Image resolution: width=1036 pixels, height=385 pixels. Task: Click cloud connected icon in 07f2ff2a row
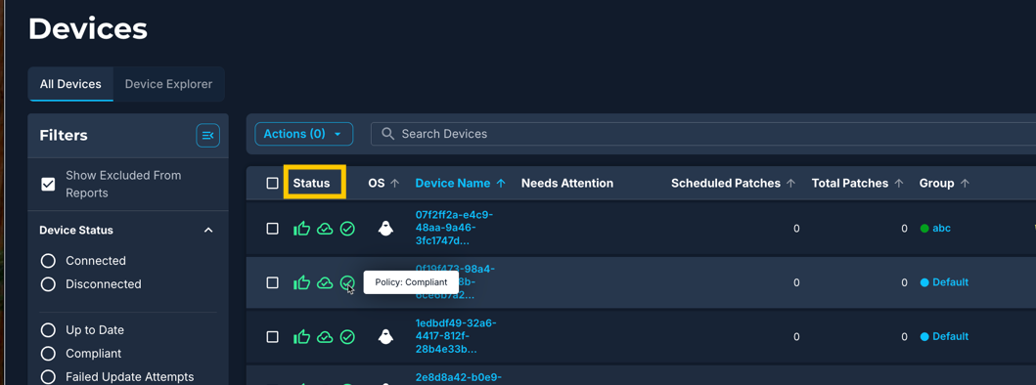[325, 229]
